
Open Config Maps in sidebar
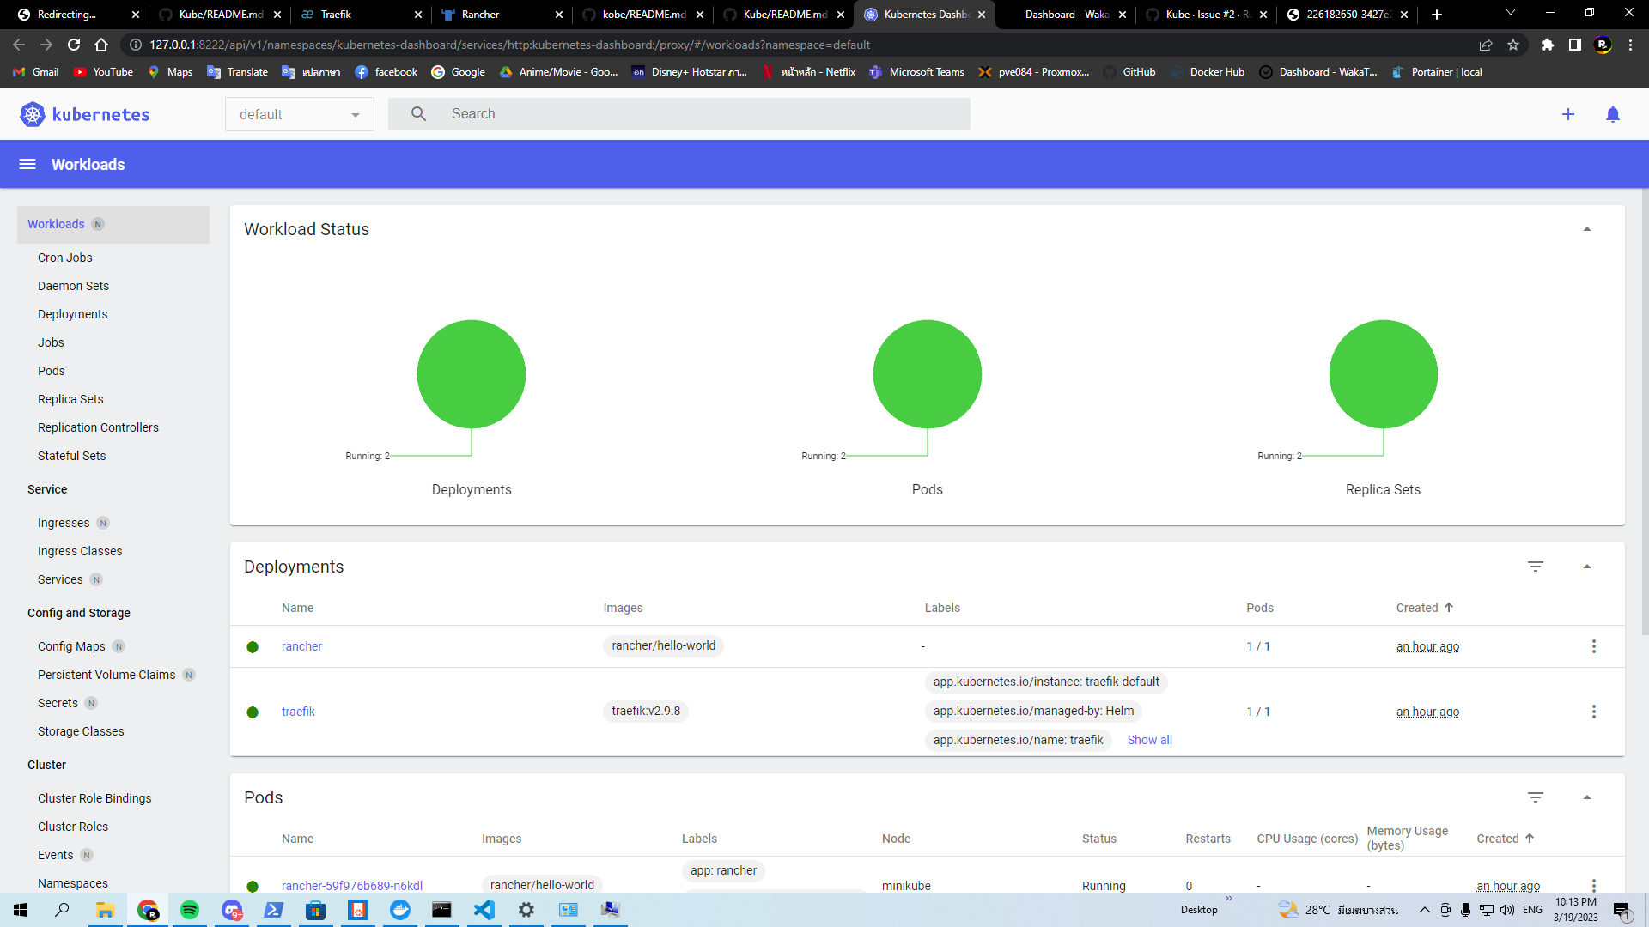point(71,646)
